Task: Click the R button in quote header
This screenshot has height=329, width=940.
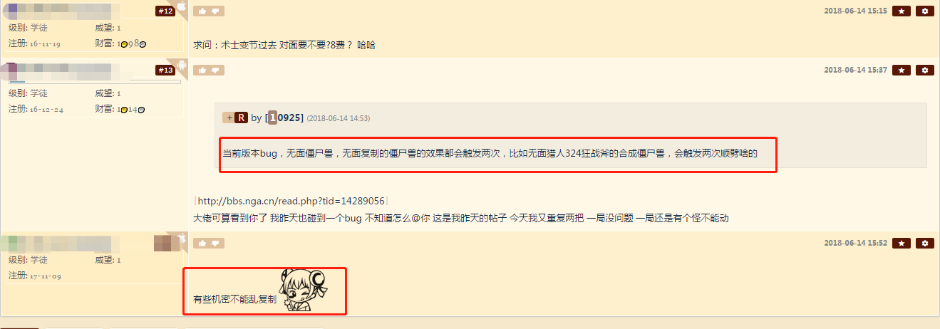Action: (x=241, y=117)
